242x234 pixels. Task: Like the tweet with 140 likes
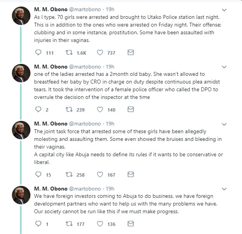pos(100,110)
